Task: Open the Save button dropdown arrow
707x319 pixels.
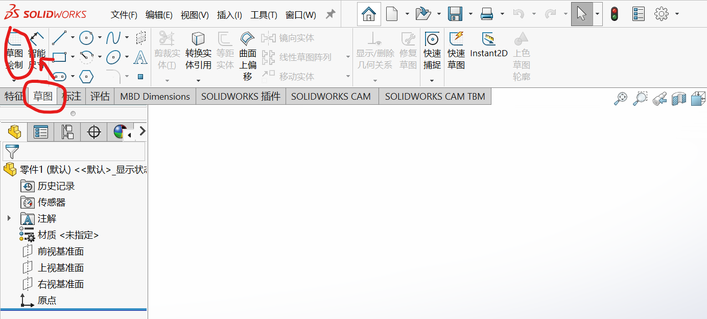Action: click(470, 14)
